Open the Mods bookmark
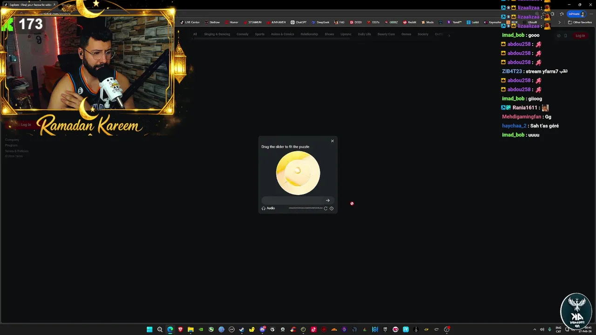Viewport: 596px width, 335px height. (x=427, y=22)
